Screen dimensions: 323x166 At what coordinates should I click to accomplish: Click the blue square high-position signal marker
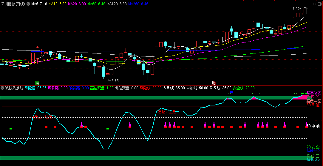coord(231,93)
